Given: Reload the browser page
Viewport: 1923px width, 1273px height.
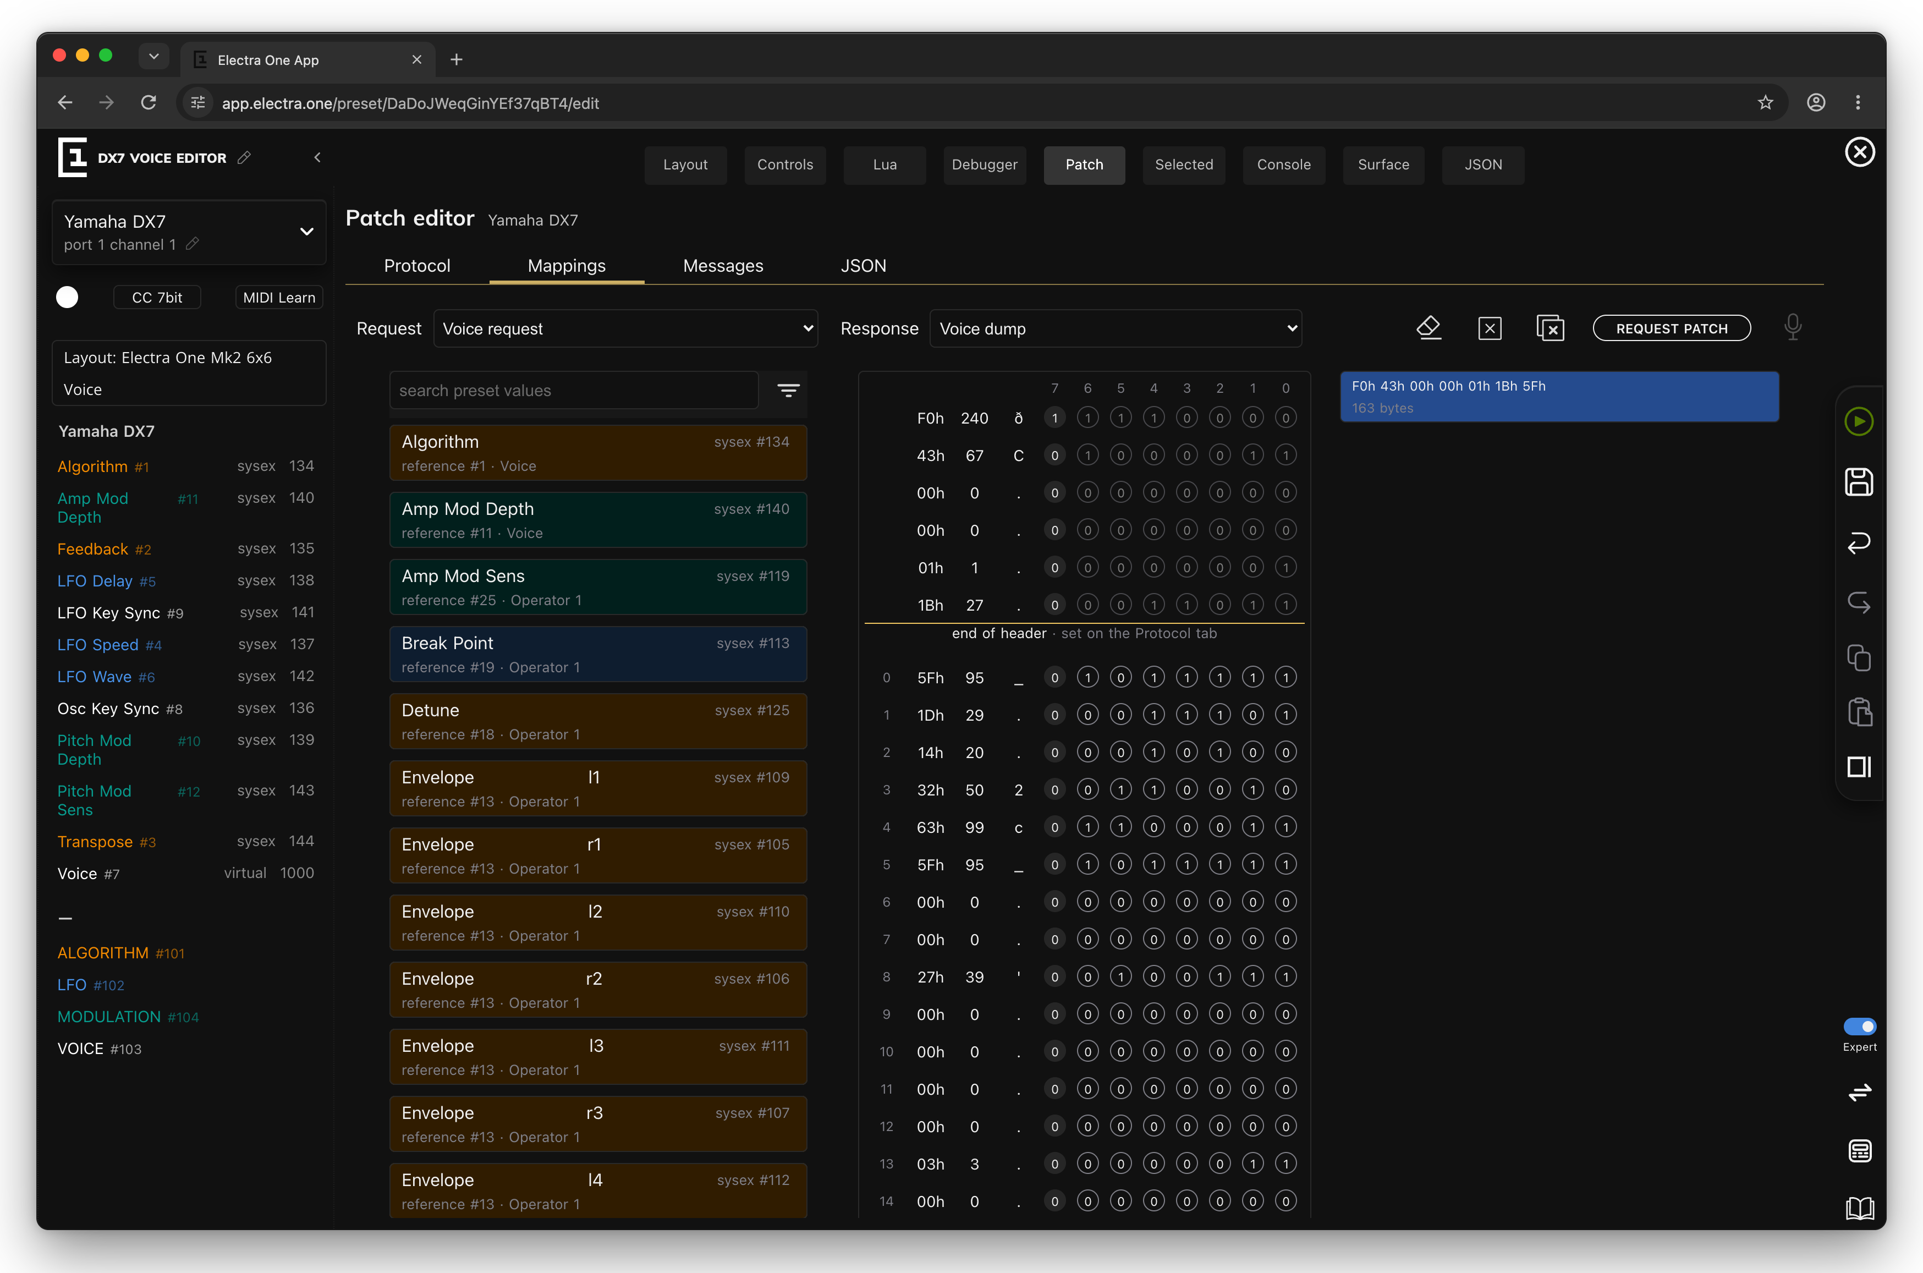Looking at the screenshot, I should [x=149, y=102].
